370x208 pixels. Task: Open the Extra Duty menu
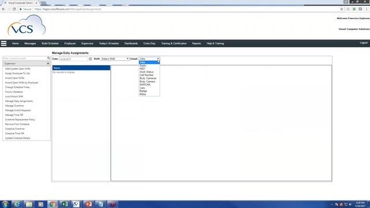point(149,43)
